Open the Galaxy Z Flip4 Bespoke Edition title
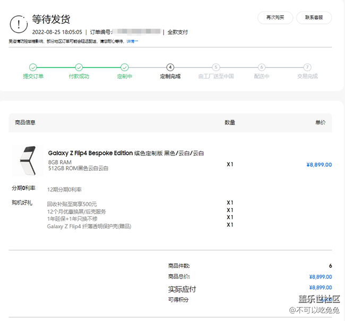 click(90, 153)
